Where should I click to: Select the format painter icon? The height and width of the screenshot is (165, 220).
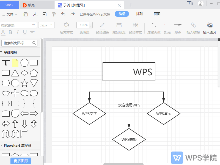pyautogui.click(x=54, y=14)
